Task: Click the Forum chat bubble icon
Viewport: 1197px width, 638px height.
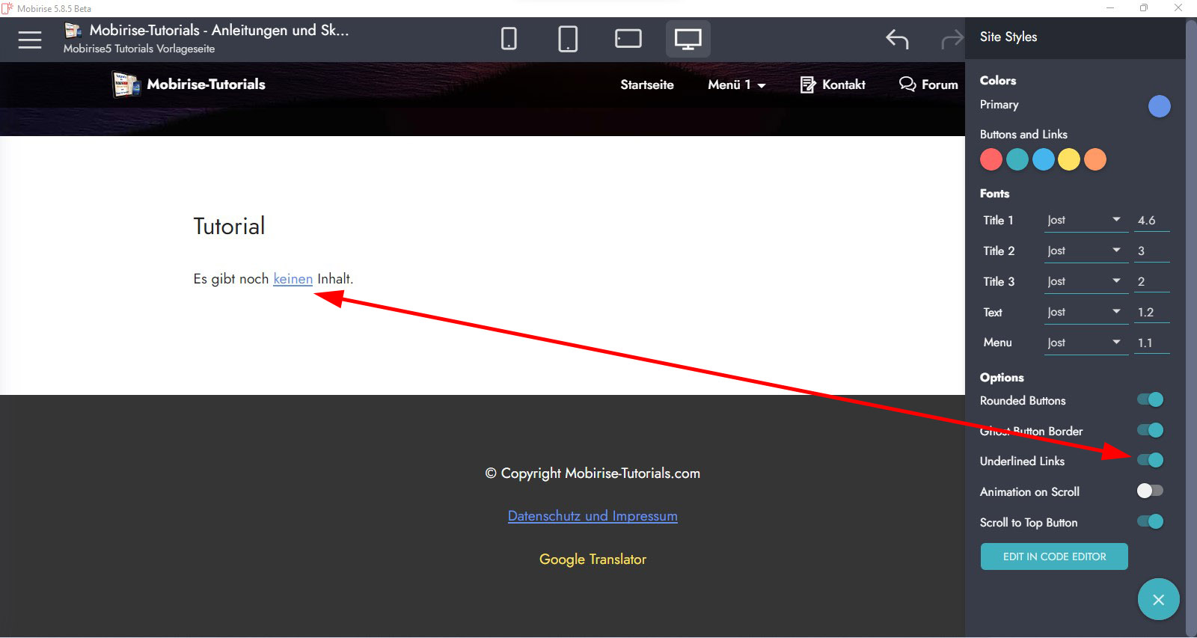Action: 907,84
